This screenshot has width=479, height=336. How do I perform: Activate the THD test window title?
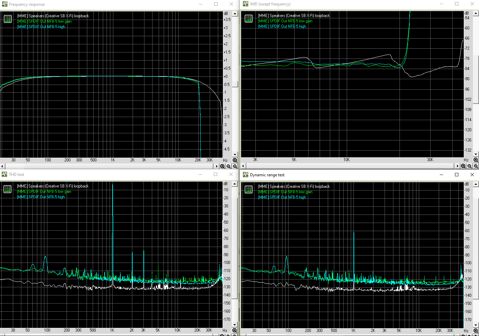[x=16, y=175]
